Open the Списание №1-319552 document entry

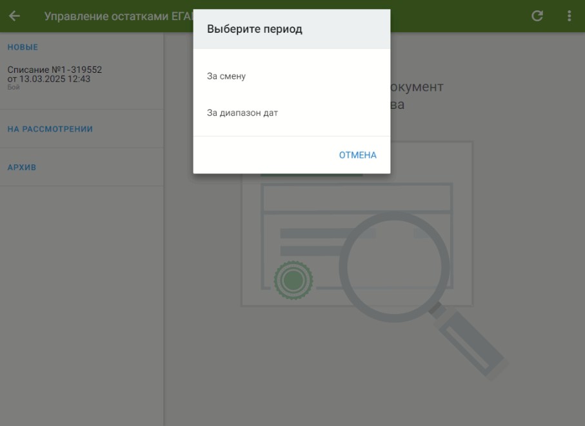[55, 70]
